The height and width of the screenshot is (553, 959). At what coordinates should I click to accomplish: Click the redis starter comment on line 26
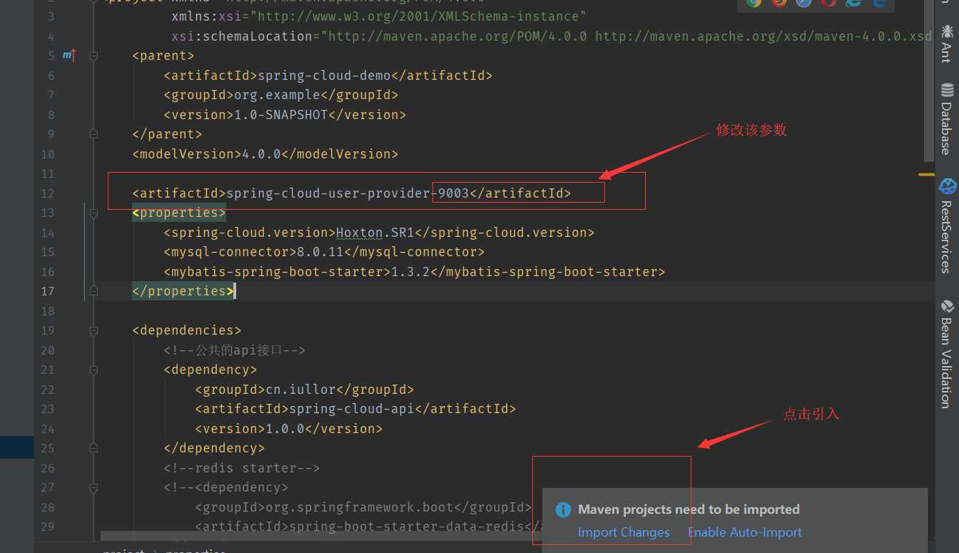click(242, 468)
